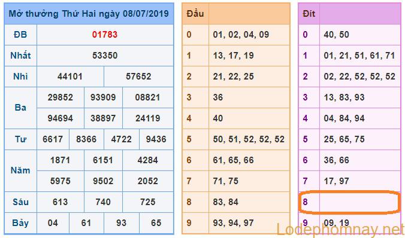Click the Tư prize number 4722
Image resolution: width=405 pixels, height=238 pixels.
[122, 139]
